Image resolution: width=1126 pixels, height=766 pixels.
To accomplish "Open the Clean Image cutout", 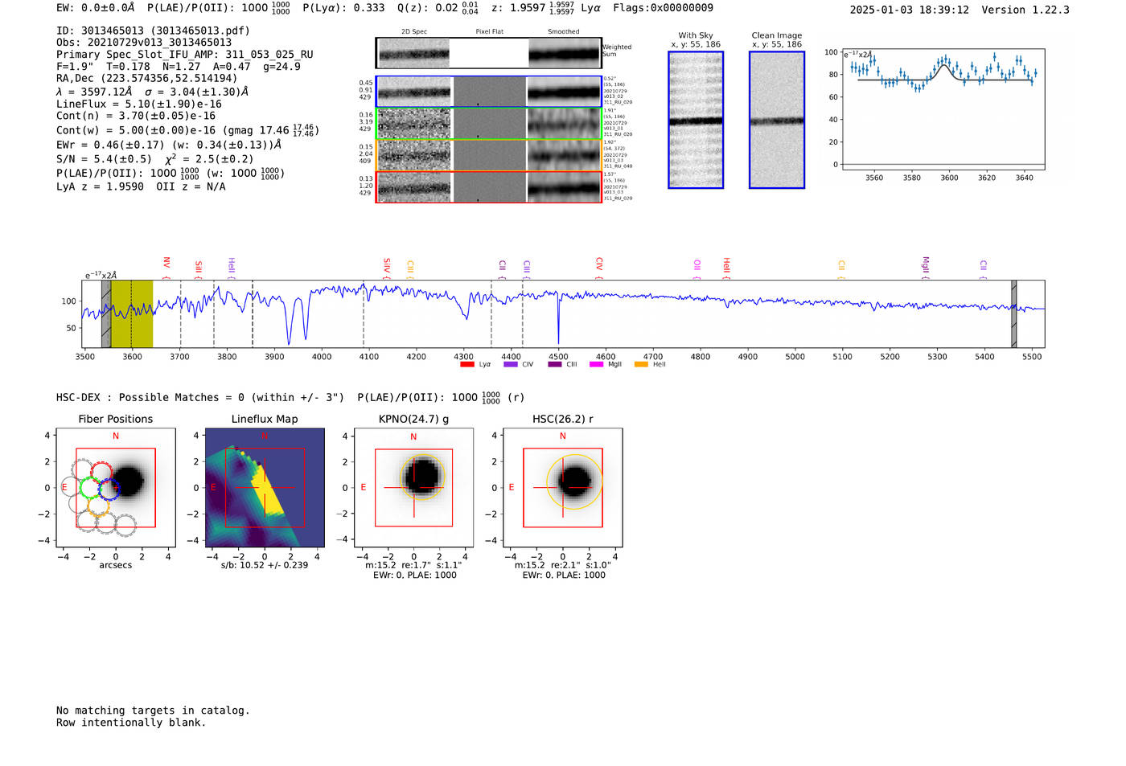I will point(777,120).
